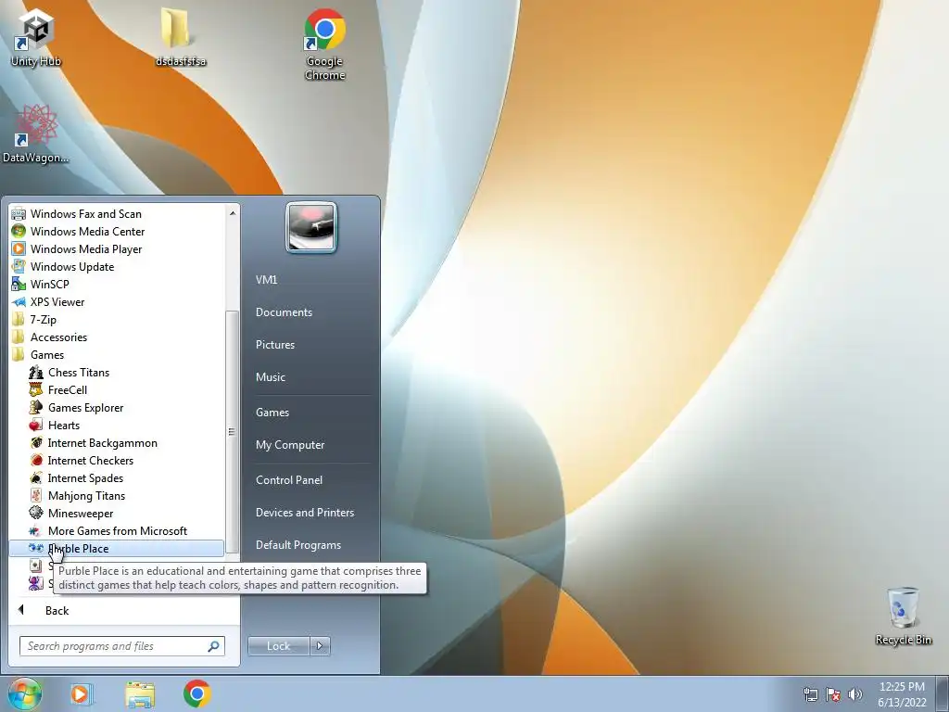Open Unity Hub desktop shortcut
Viewport: 949px width, 712px height.
36,37
